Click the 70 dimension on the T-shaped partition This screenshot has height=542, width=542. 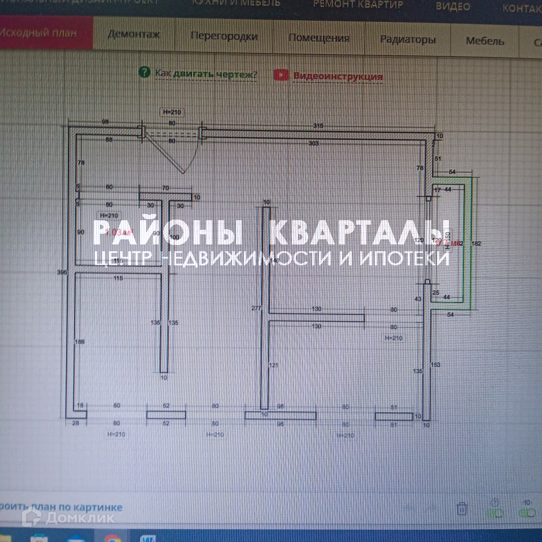coord(165,188)
